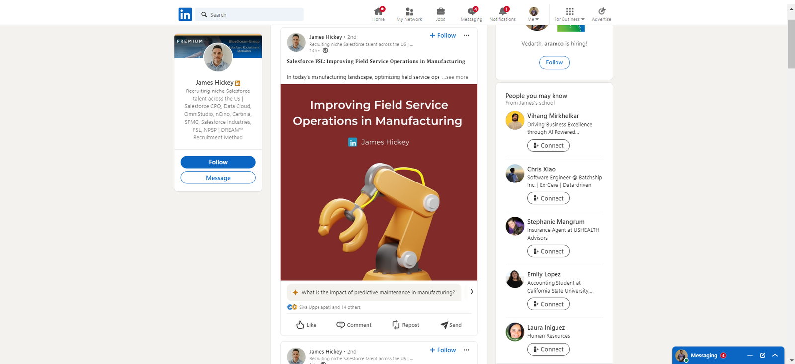Click the compose new message icon
This screenshot has height=364, width=795.
762,355
